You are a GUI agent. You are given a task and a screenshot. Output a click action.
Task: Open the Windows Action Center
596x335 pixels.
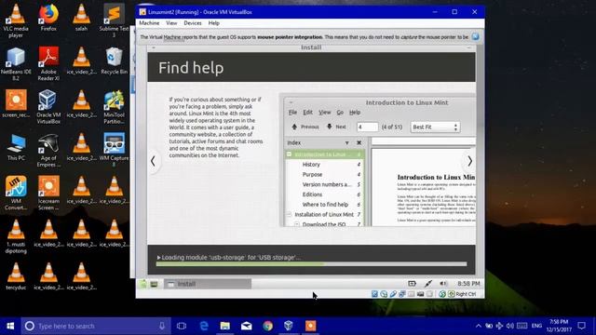tap(581, 326)
